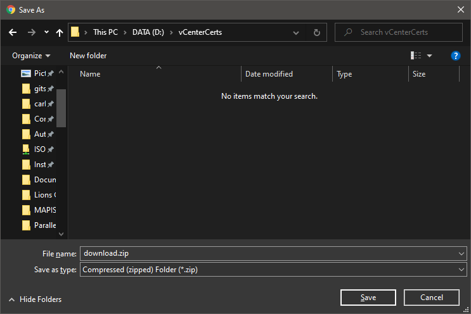Viewport: 471px width, 314px height.
Task: Click the Refresh button in address bar
Action: click(x=317, y=32)
